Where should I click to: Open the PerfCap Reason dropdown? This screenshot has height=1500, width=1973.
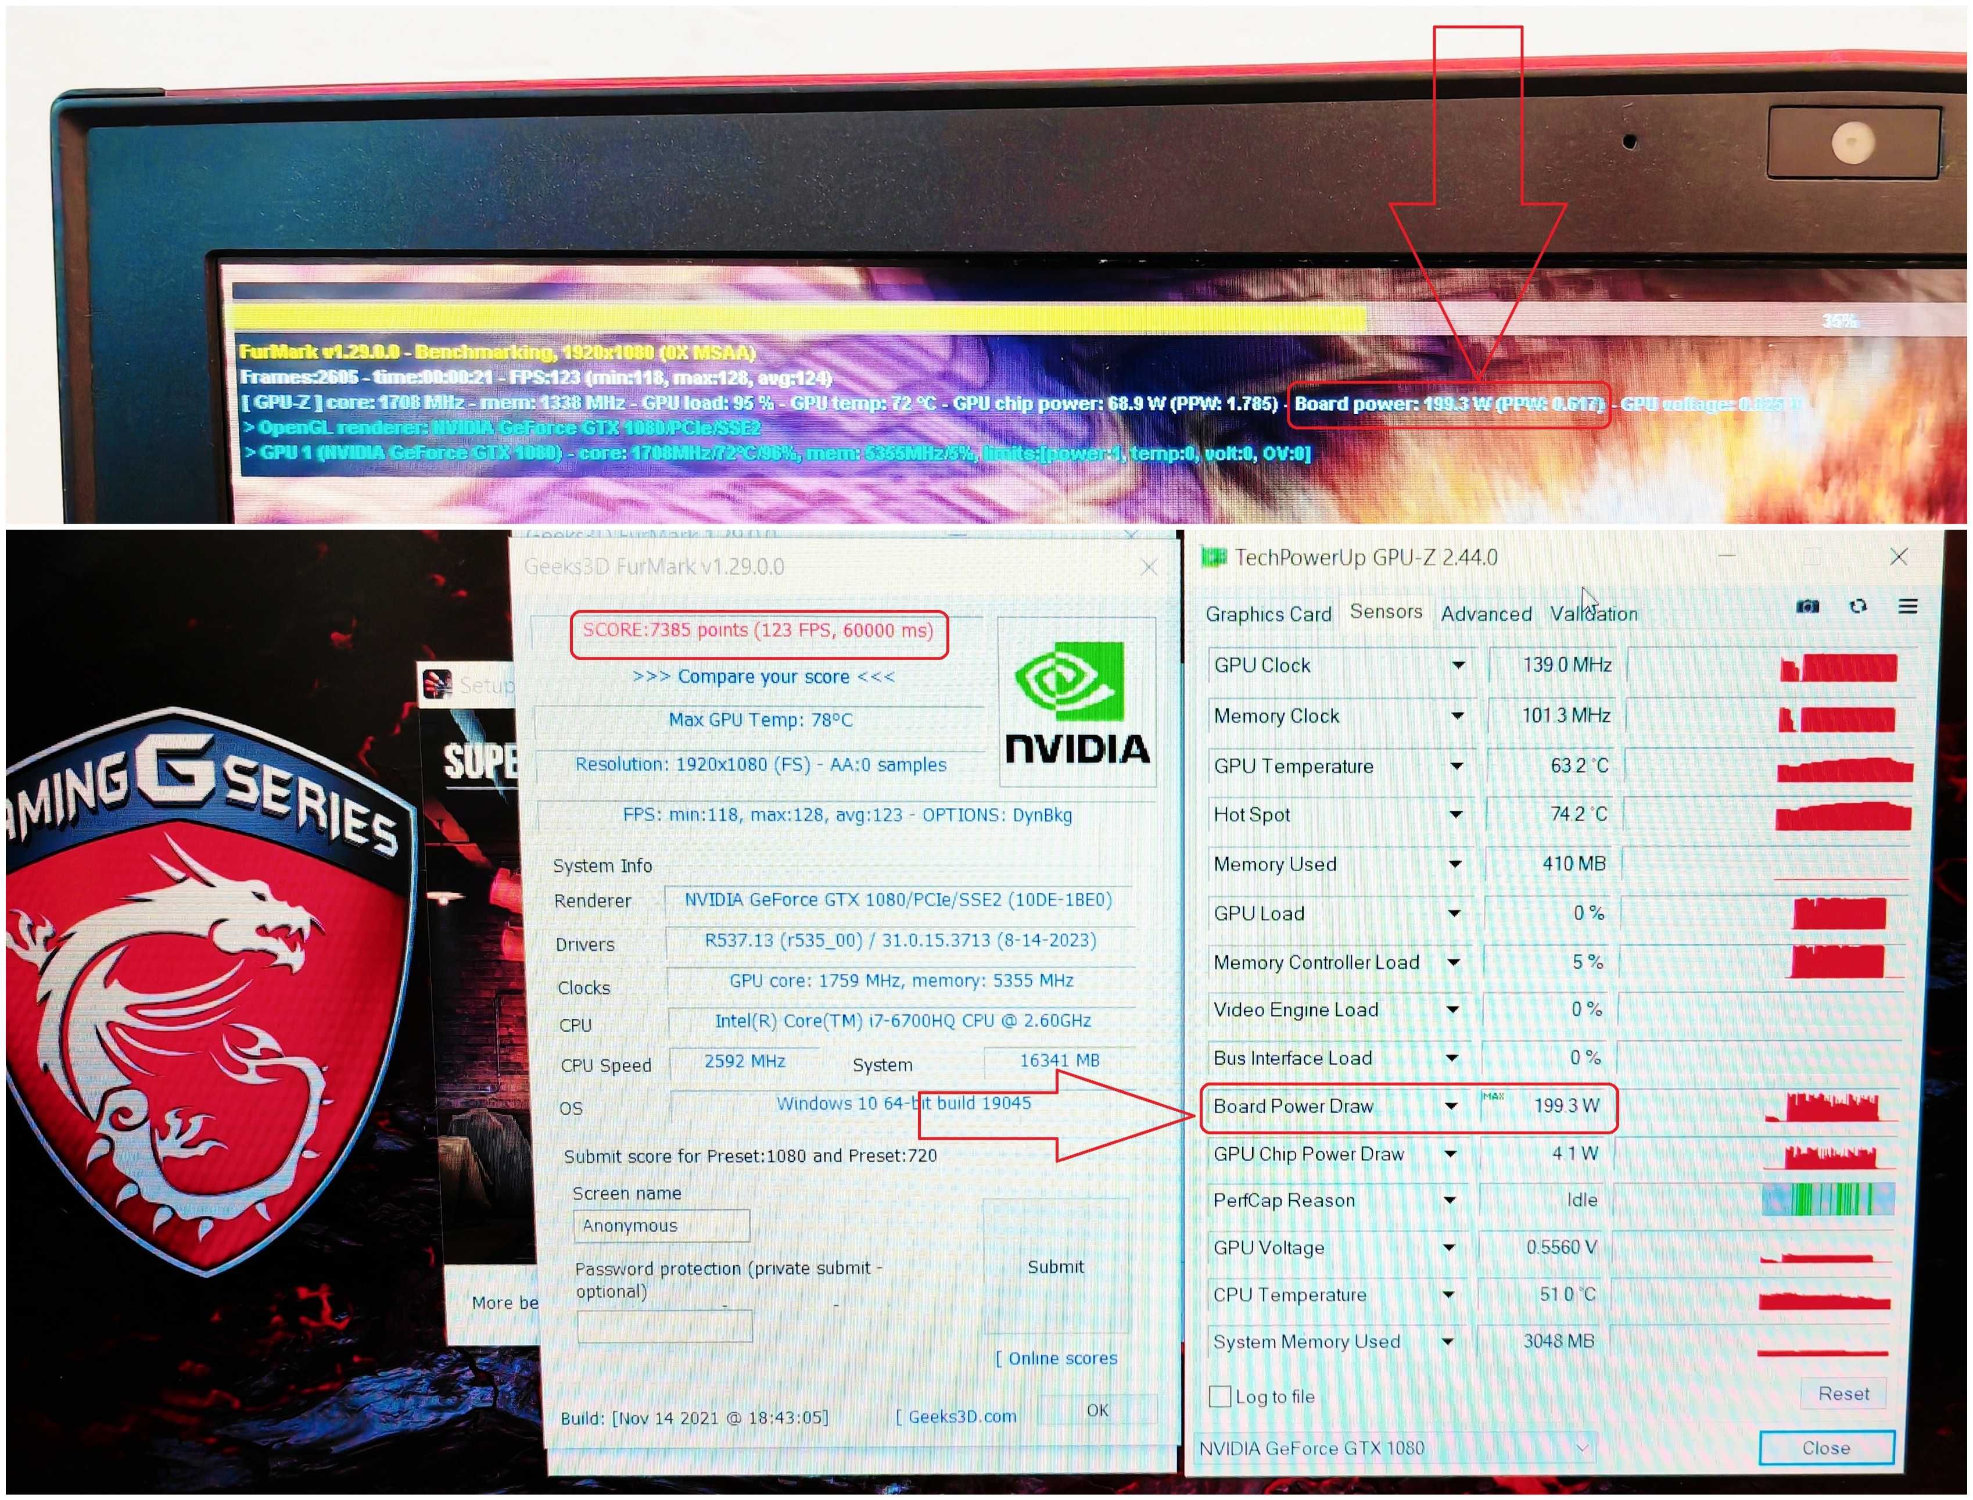click(x=1450, y=1201)
